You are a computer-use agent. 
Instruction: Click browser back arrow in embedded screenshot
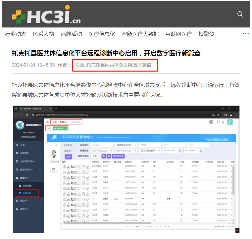tap(17, 115)
